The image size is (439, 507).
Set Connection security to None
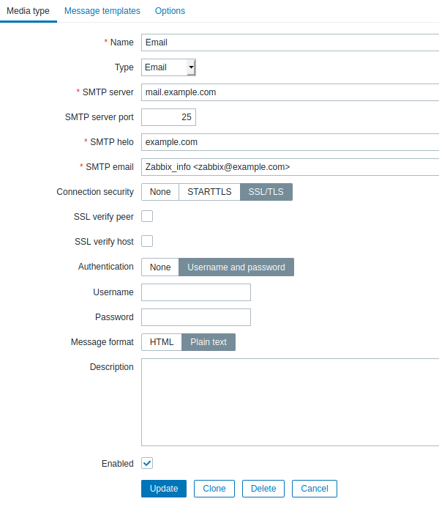pyautogui.click(x=160, y=192)
